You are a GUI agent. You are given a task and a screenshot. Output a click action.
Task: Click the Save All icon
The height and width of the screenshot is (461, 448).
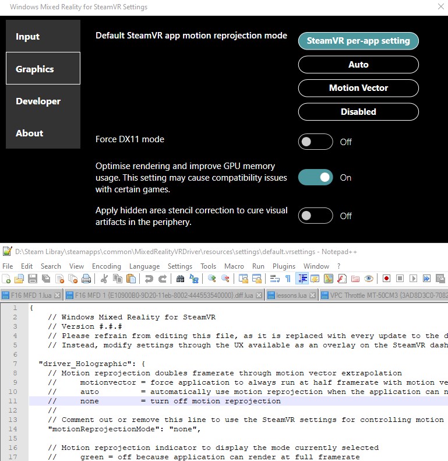click(46, 279)
